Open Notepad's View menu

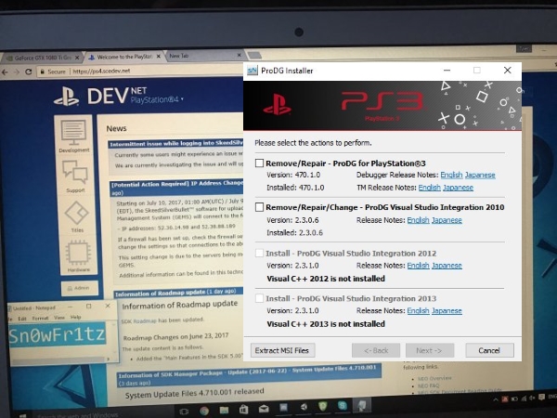coord(59,318)
